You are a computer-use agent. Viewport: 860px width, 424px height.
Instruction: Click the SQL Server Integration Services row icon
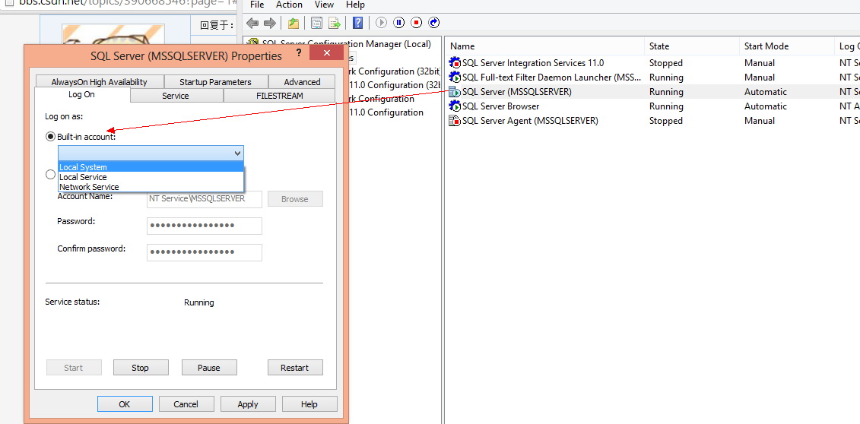pos(455,63)
